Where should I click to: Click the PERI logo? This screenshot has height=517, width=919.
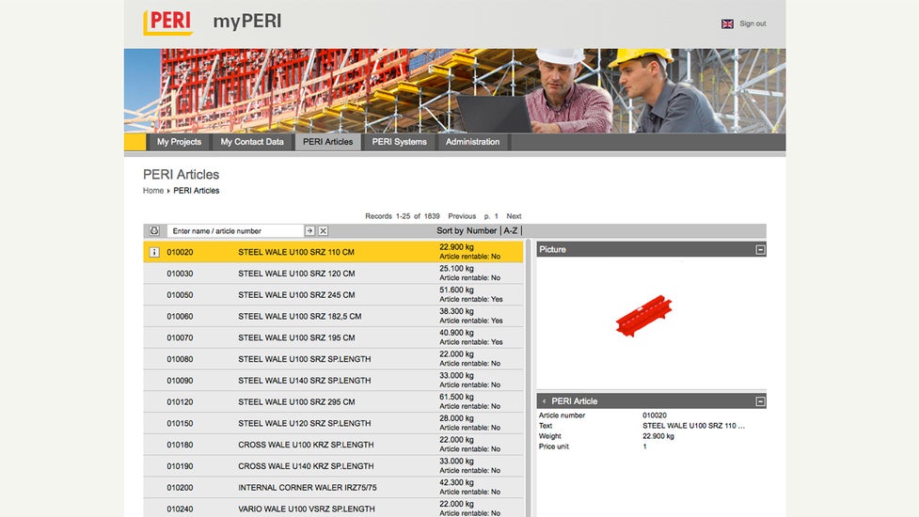(x=168, y=23)
